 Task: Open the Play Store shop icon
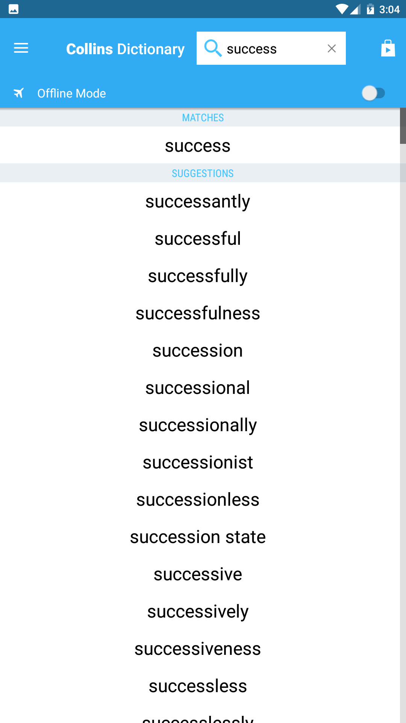[388, 48]
